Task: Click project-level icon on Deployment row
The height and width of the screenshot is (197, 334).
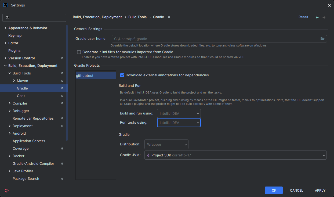Action: point(62,126)
